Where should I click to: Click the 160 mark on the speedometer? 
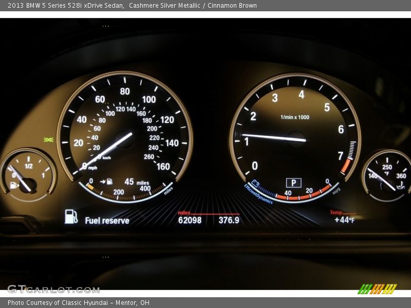tap(163, 166)
